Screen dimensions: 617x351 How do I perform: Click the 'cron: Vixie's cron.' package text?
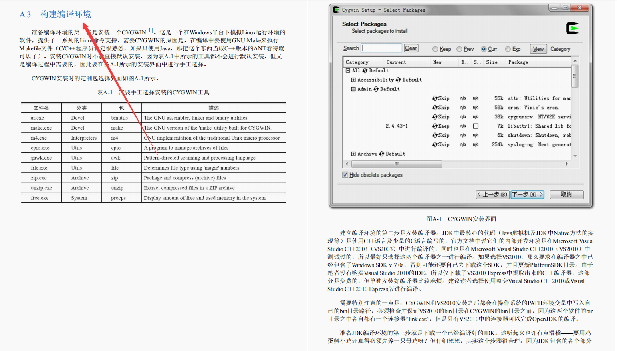[x=533, y=108]
